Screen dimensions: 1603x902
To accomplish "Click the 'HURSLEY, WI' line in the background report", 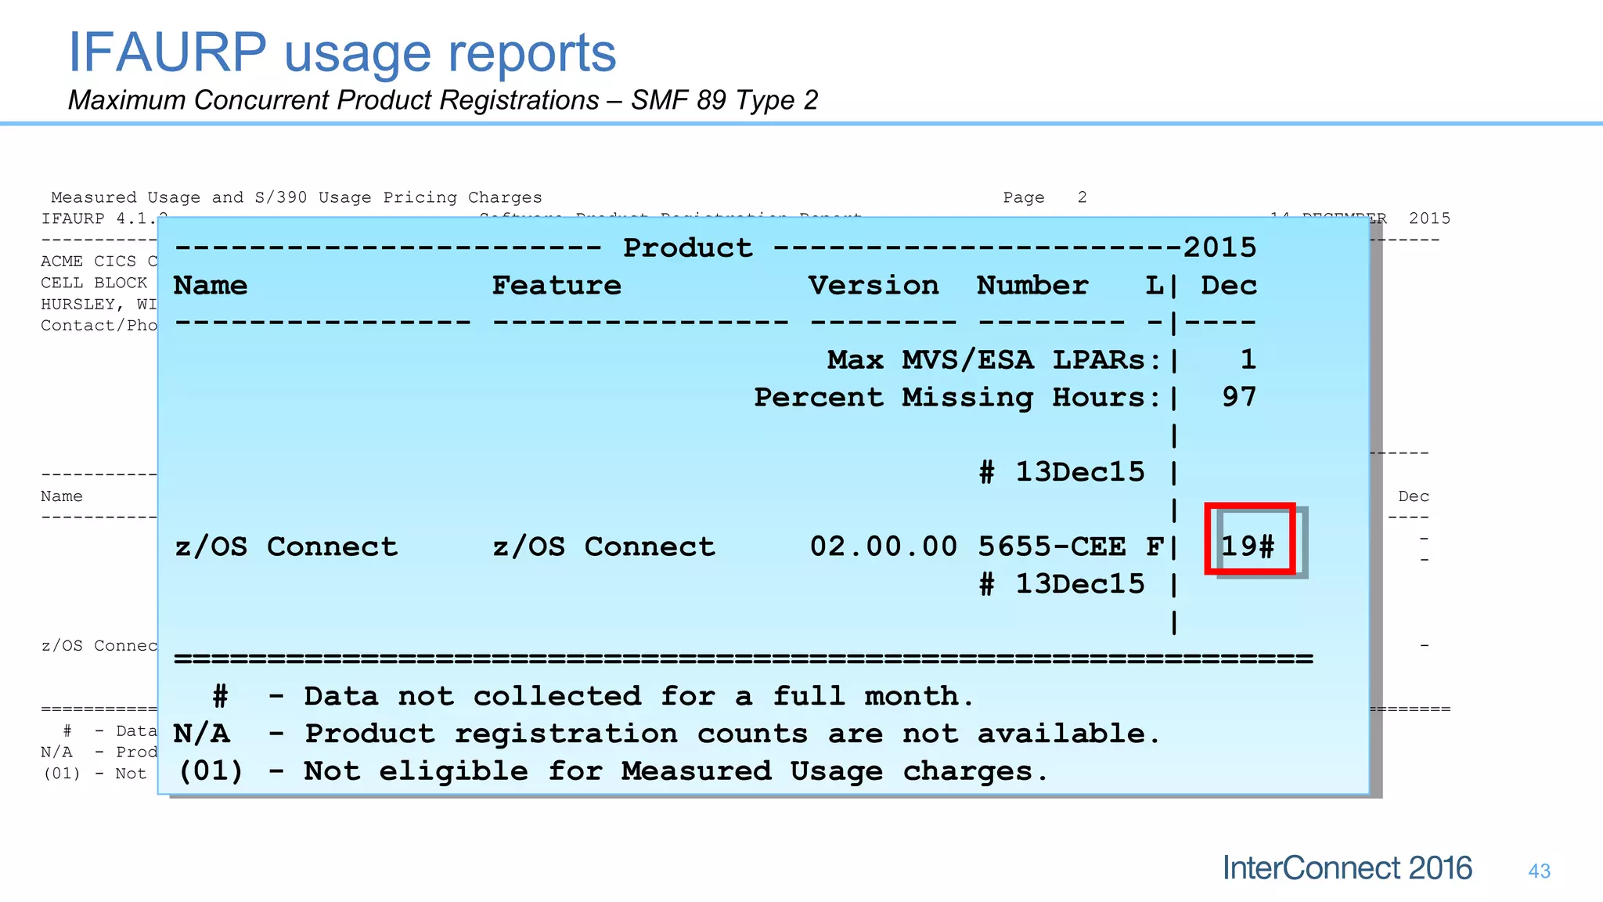I will (99, 304).
